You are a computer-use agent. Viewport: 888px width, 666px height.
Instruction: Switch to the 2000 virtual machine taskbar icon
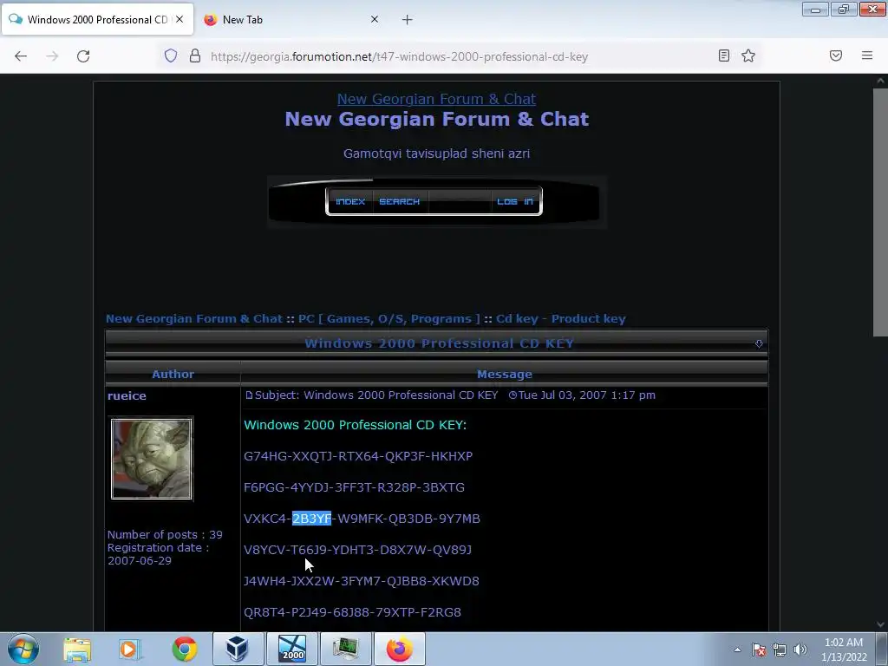click(x=292, y=649)
